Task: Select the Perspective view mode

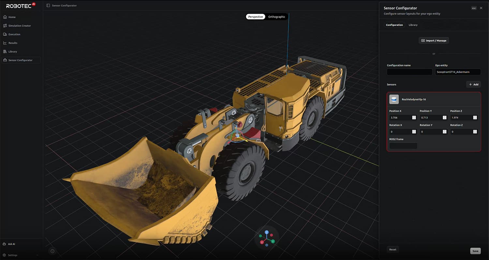Action: click(x=255, y=17)
